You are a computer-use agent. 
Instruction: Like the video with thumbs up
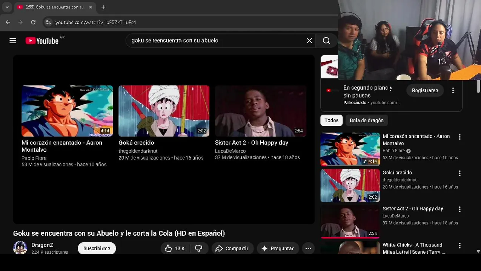[174, 248]
